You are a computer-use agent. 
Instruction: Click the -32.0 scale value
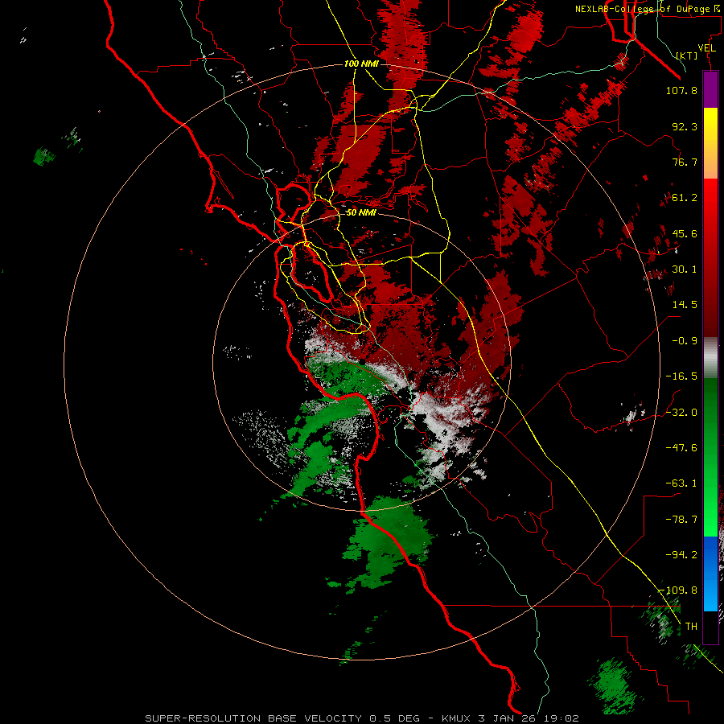pyautogui.click(x=681, y=413)
